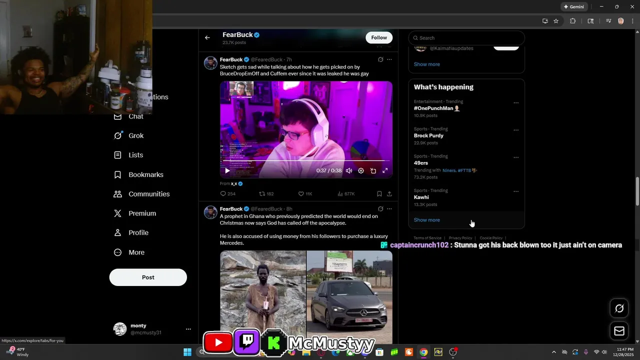Mute the video with the volume icon
Screen dimensions: 640x360
349,170
